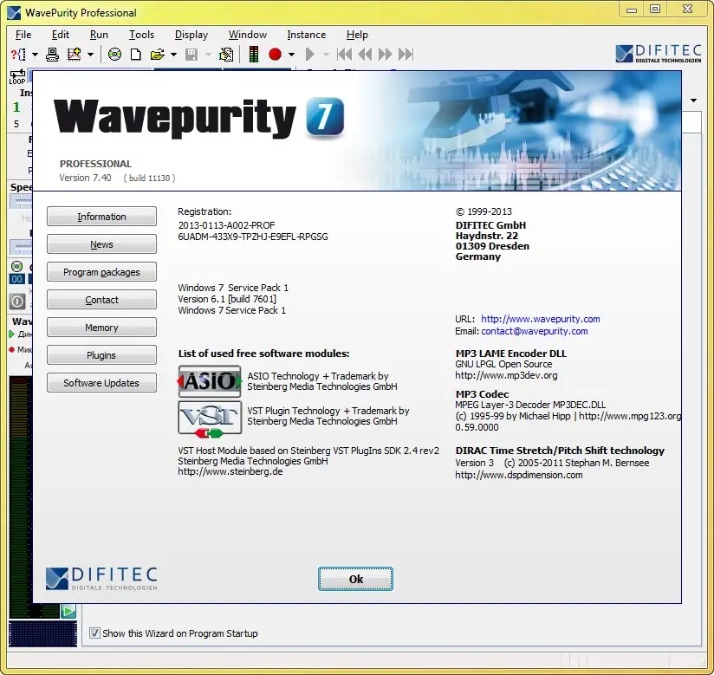Open the Help menu
This screenshot has width=714, height=675.
[x=357, y=35]
